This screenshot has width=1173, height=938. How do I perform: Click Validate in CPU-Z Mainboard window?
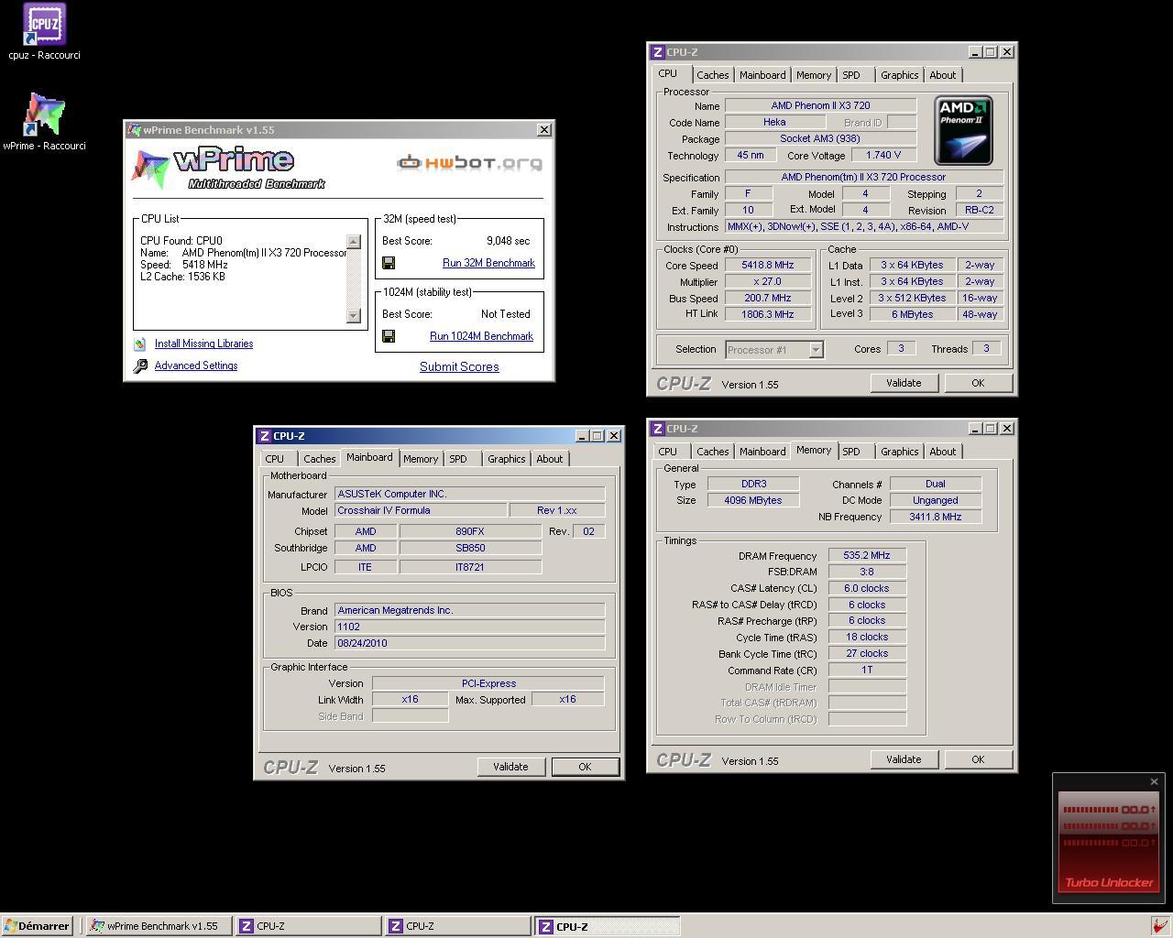pos(510,767)
